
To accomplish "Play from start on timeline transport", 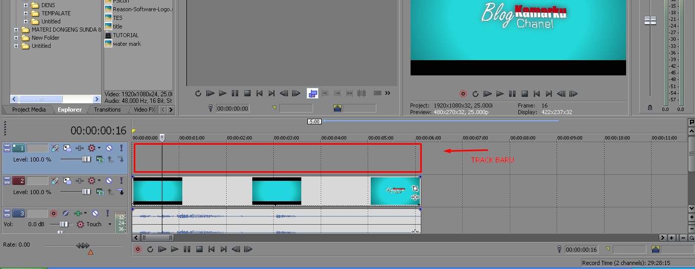I will (162, 249).
